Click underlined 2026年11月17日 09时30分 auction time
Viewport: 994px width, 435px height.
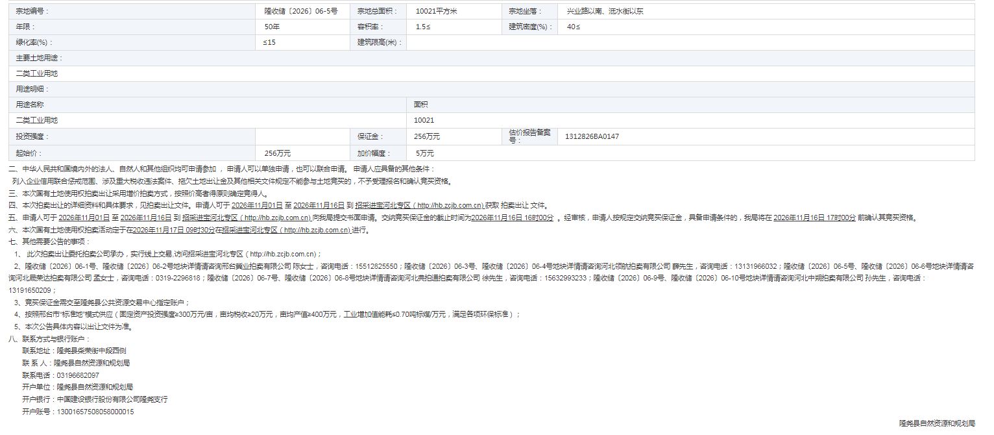[174, 230]
